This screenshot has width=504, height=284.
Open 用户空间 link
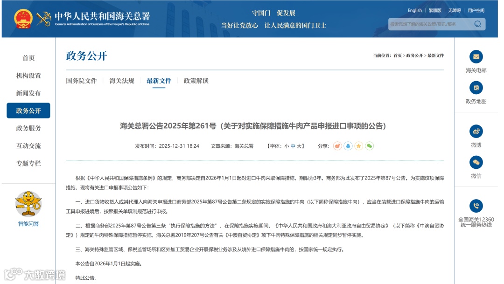tap(476, 10)
